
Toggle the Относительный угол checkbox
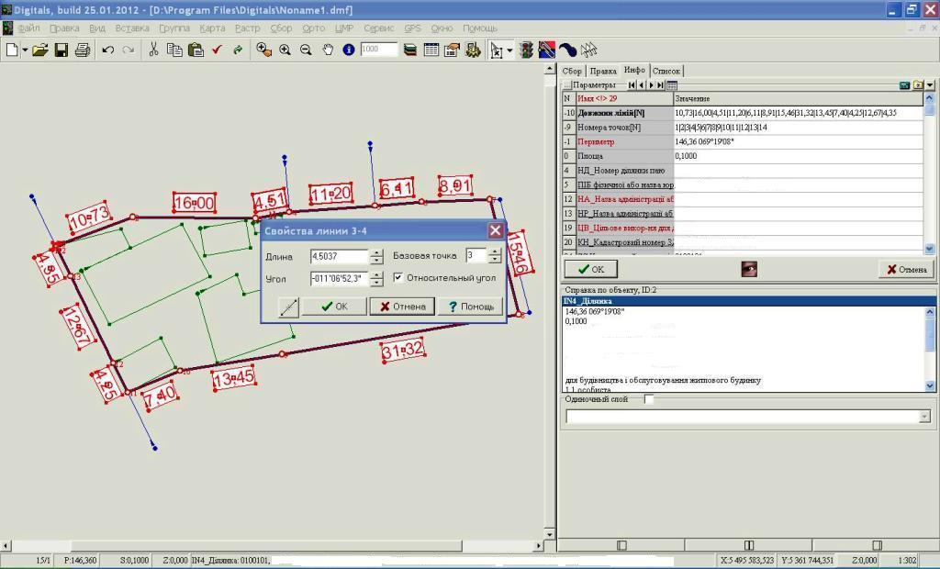point(398,277)
